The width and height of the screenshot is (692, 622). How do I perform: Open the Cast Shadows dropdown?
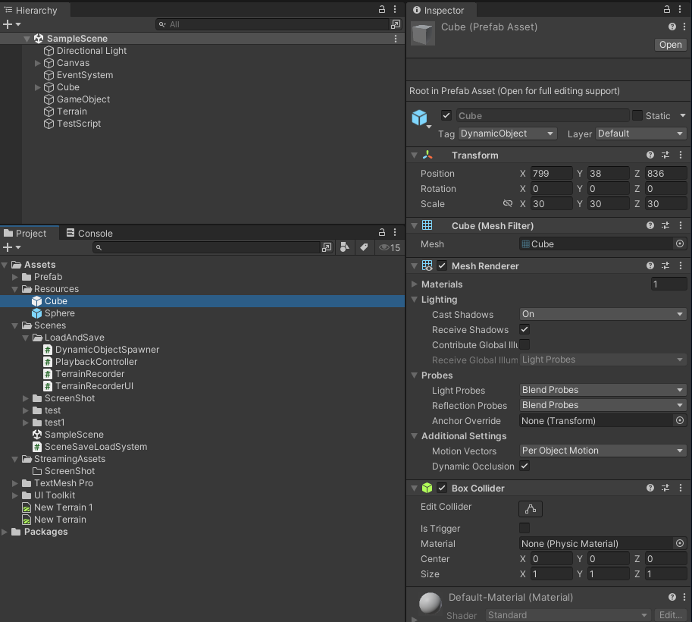click(x=603, y=314)
